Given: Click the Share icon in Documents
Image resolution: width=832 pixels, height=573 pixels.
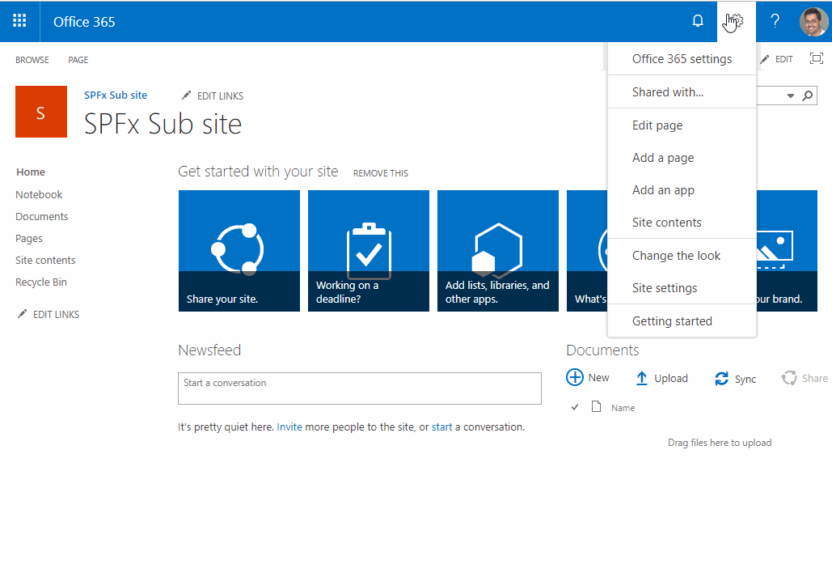Looking at the screenshot, I should click(789, 378).
